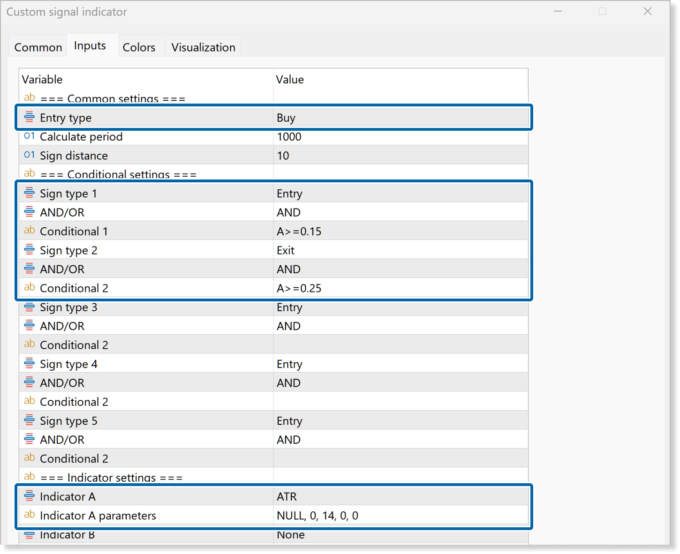This screenshot has height=554, width=680.
Task: Click the string icon beside Indicator A parameters
Action: 29,515
